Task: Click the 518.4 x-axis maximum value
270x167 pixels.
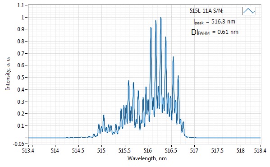Action: click(260, 151)
